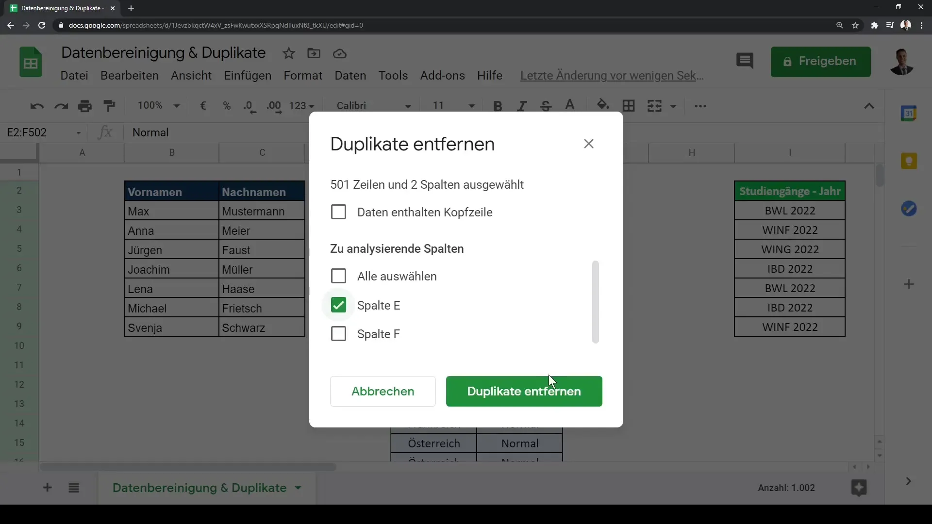Open the Format menu
932x524 pixels.
click(x=303, y=76)
